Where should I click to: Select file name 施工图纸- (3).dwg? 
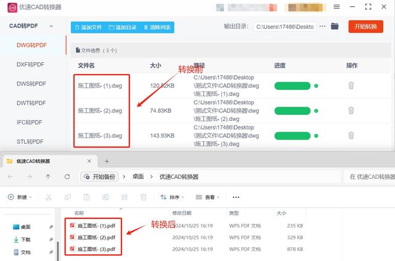tap(100, 136)
